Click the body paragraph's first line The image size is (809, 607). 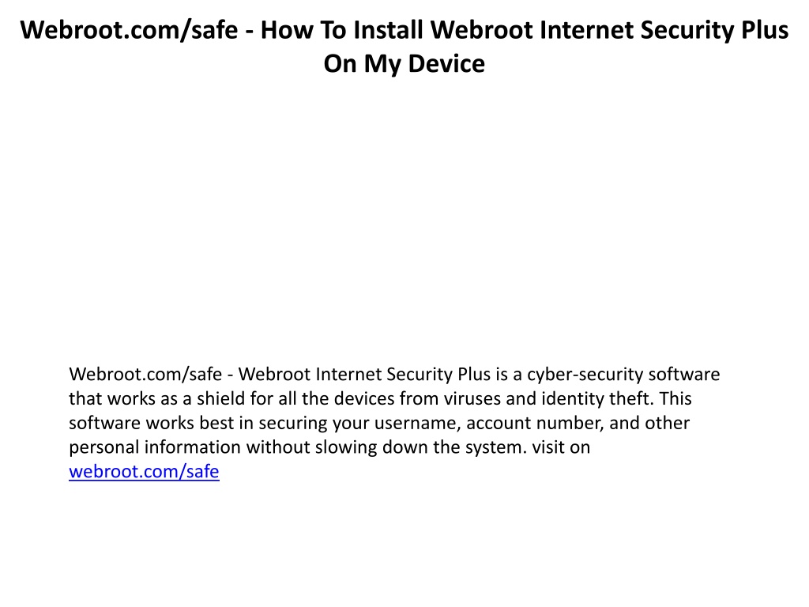(x=394, y=374)
